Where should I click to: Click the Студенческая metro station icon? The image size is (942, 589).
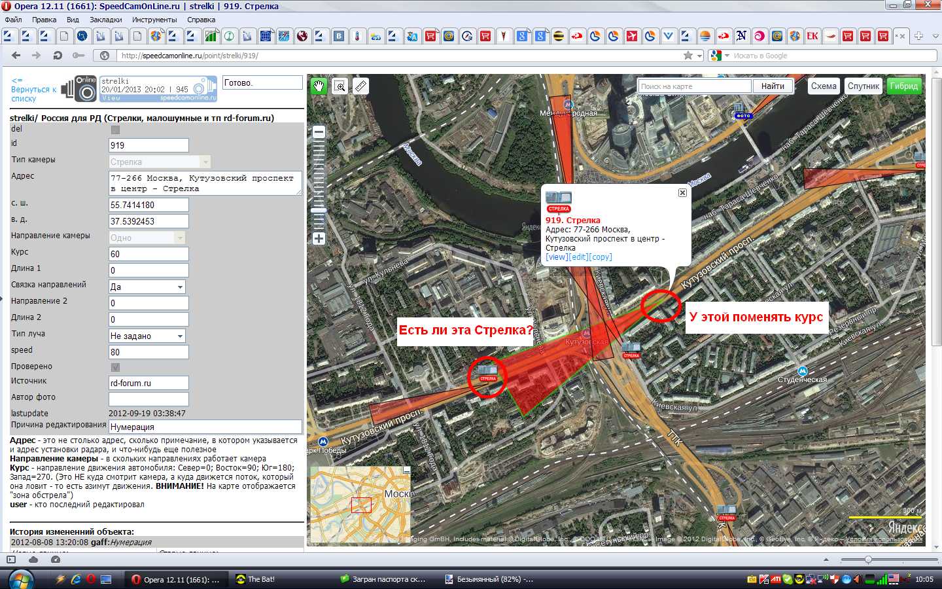(x=802, y=371)
